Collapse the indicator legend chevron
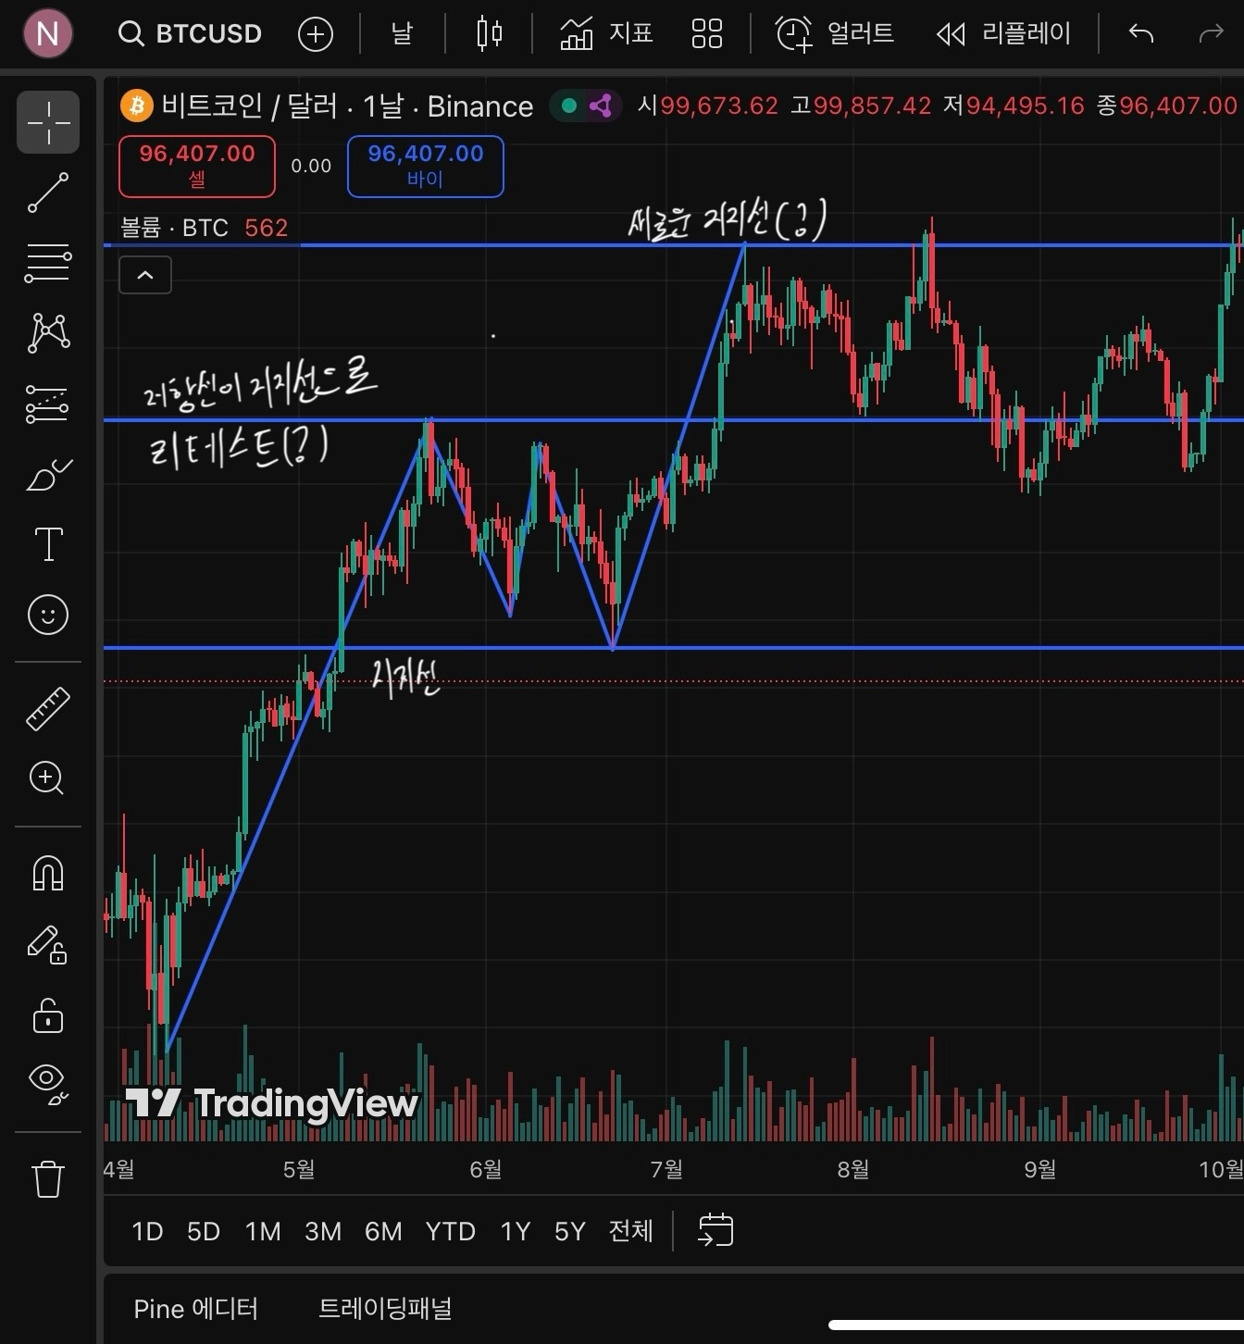The height and width of the screenshot is (1344, 1244). click(x=145, y=275)
